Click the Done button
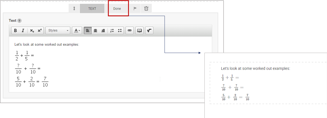Viewport: 327px width, 118px height. [x=117, y=9]
